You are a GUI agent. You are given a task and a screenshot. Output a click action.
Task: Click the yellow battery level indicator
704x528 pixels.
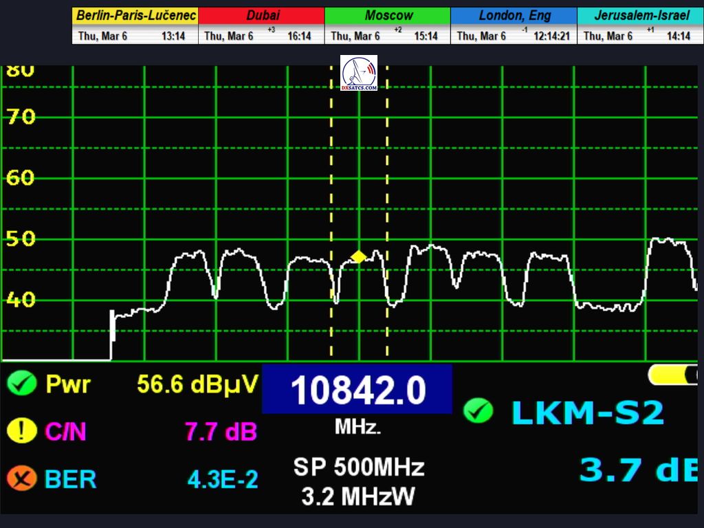674,375
